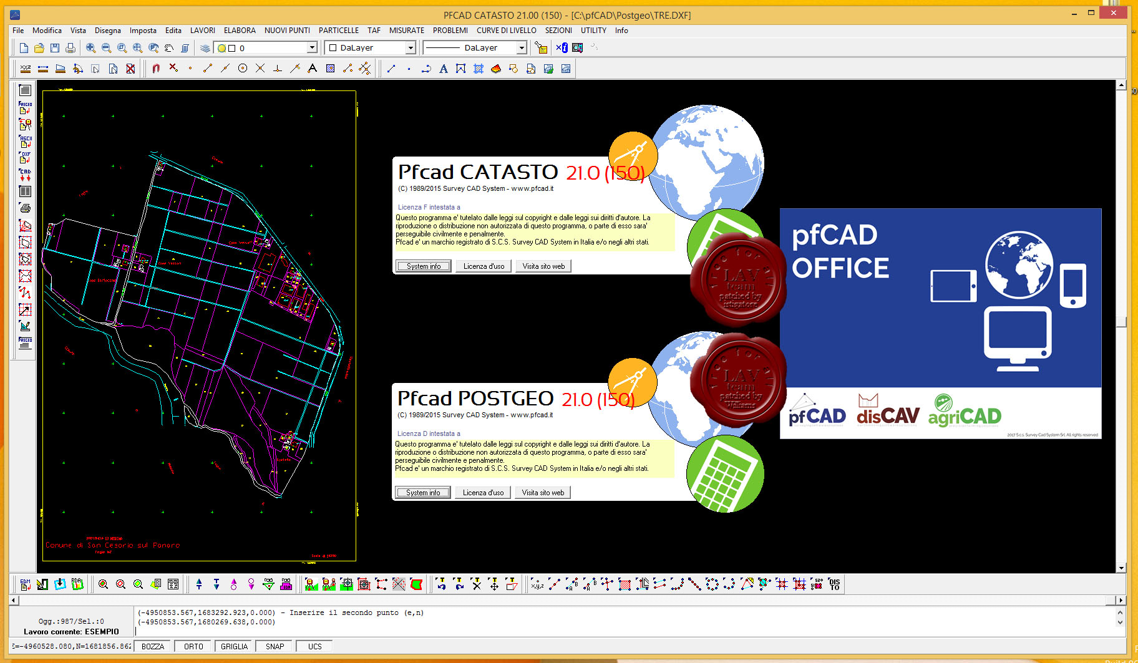Open the PARTICELLE menu

click(339, 31)
